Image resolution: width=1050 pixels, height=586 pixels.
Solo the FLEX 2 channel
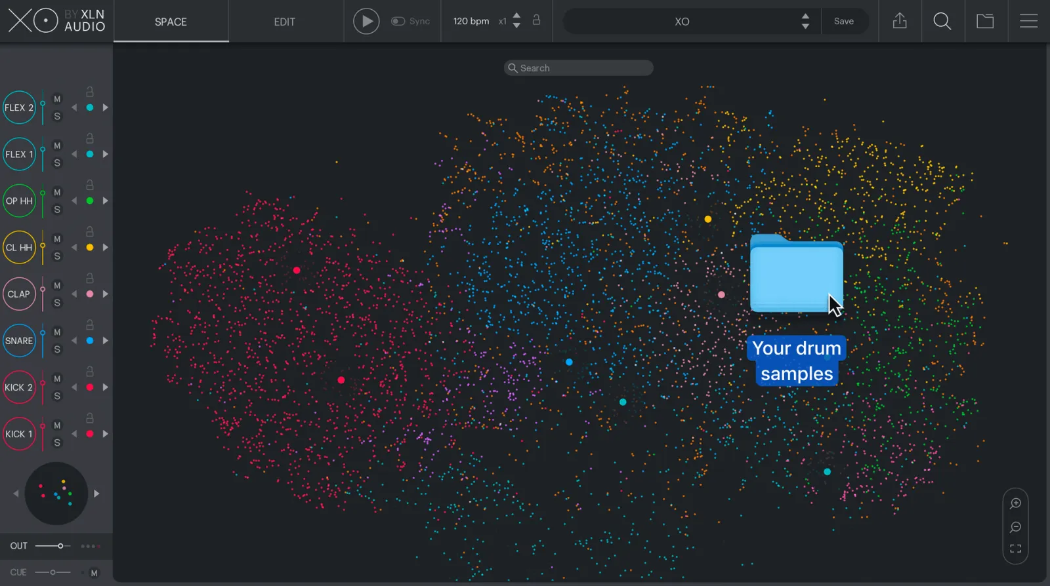[x=57, y=116]
